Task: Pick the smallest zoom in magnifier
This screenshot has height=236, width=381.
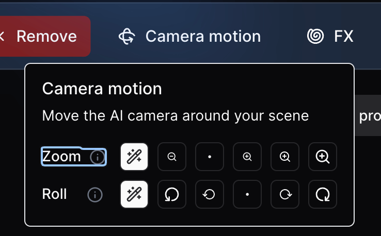Action: coord(247,157)
